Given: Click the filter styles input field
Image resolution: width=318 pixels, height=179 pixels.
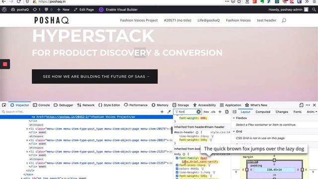Looking at the screenshot, I should 187,112.
